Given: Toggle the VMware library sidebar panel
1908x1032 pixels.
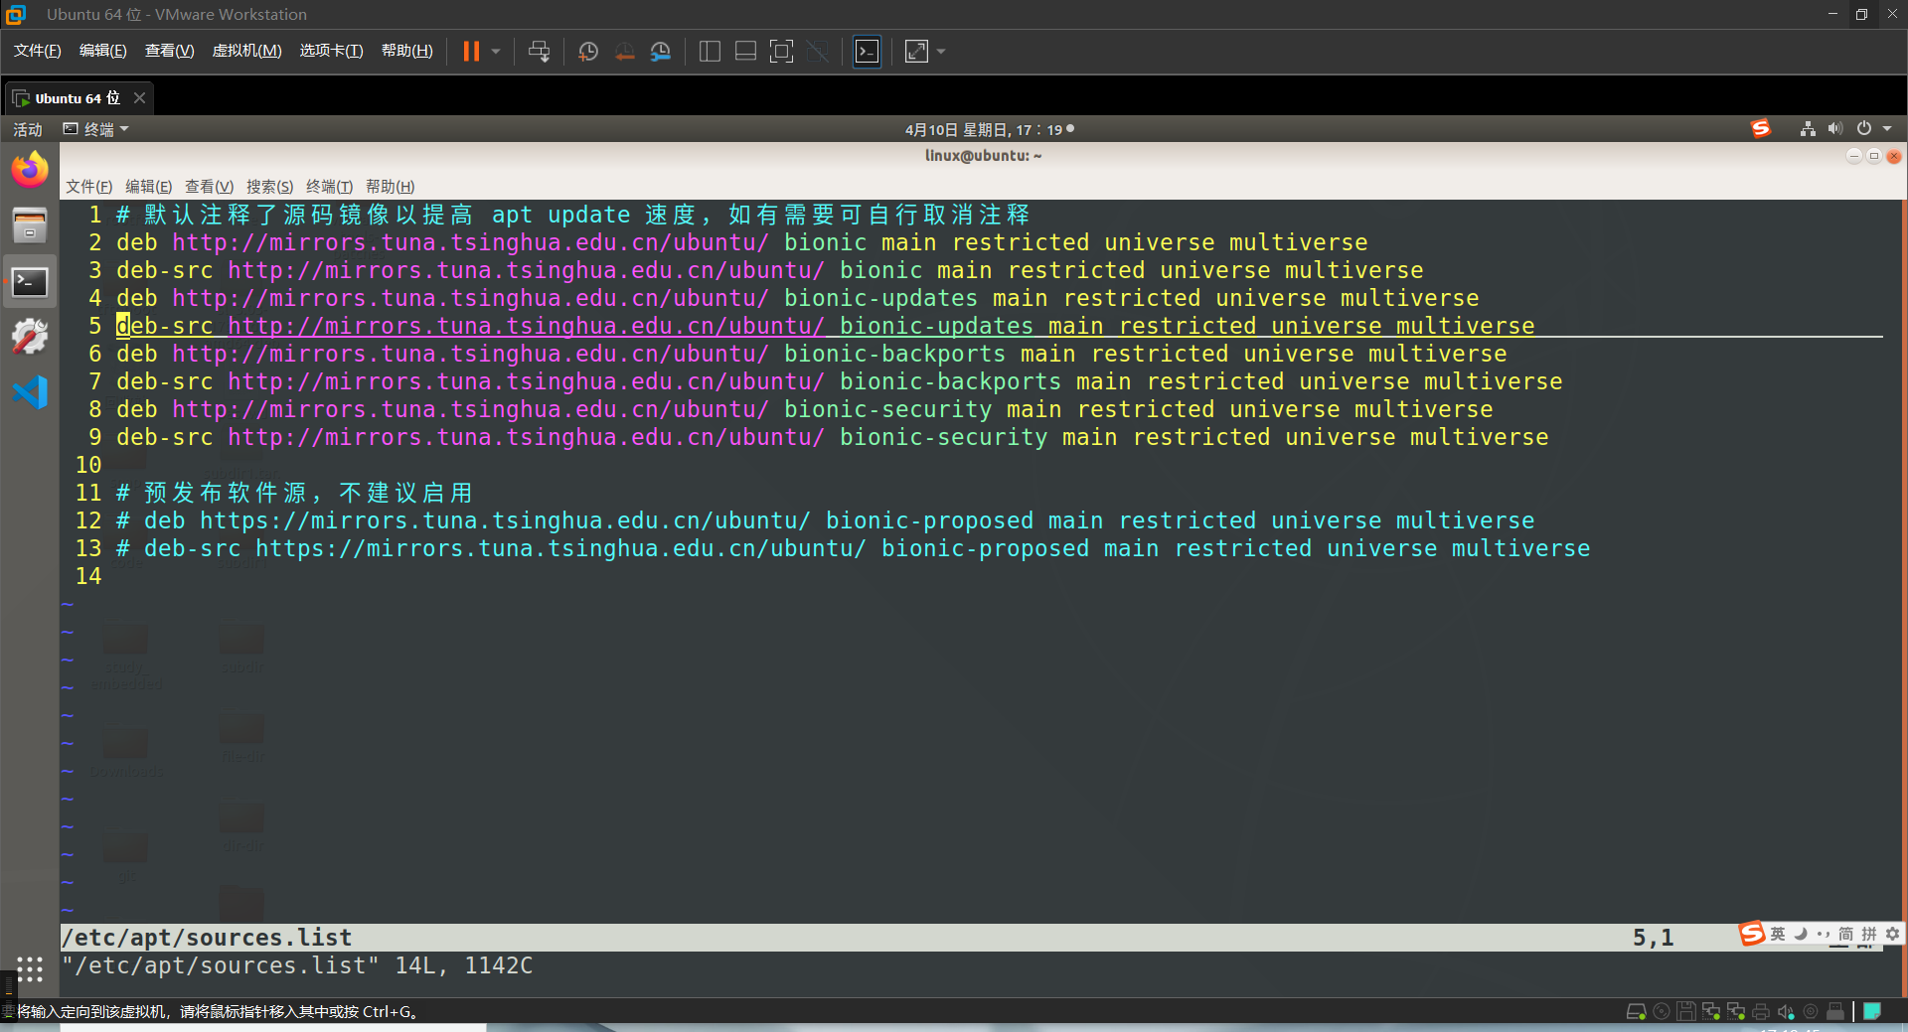Looking at the screenshot, I should pos(710,52).
